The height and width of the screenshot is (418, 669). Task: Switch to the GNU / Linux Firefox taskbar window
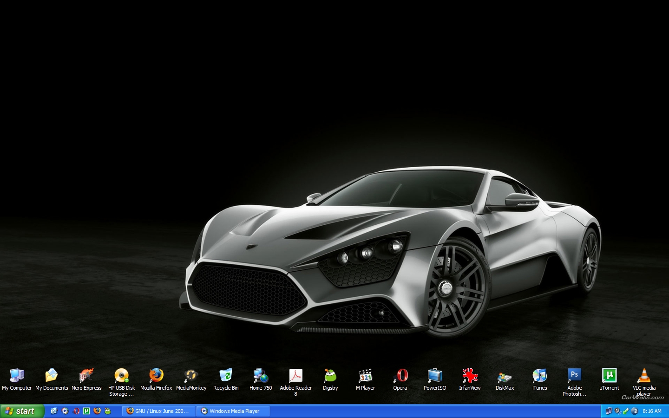click(158, 411)
